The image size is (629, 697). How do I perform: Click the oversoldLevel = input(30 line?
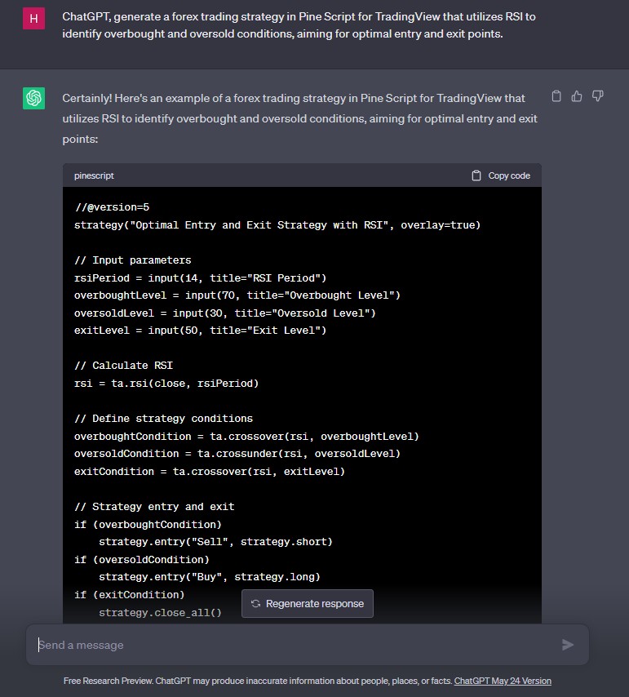(225, 313)
